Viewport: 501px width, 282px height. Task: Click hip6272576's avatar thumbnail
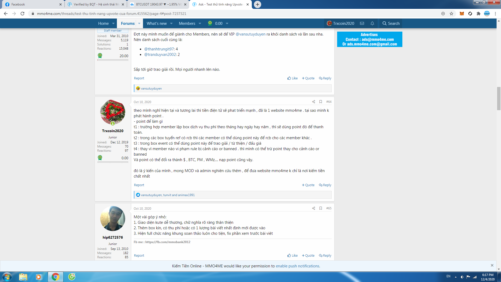tap(113, 219)
